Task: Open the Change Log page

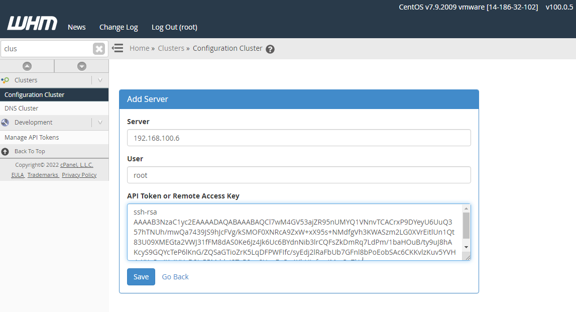Action: pyautogui.click(x=119, y=27)
